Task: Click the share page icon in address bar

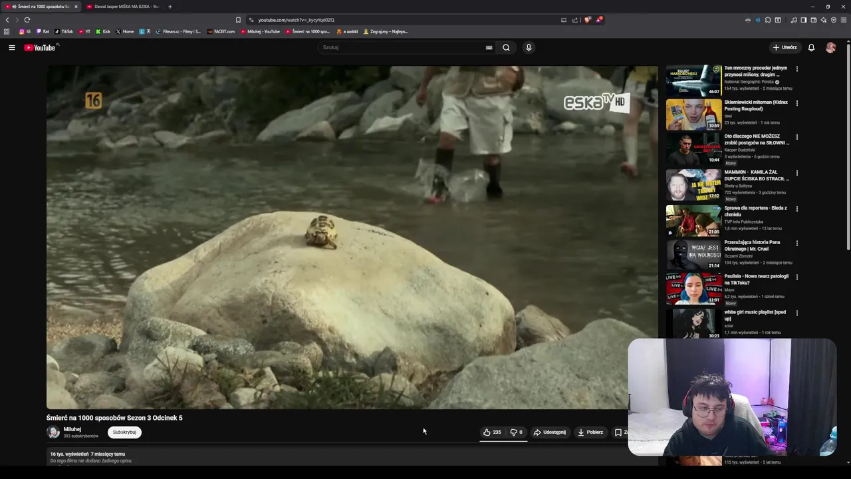Action: click(575, 20)
